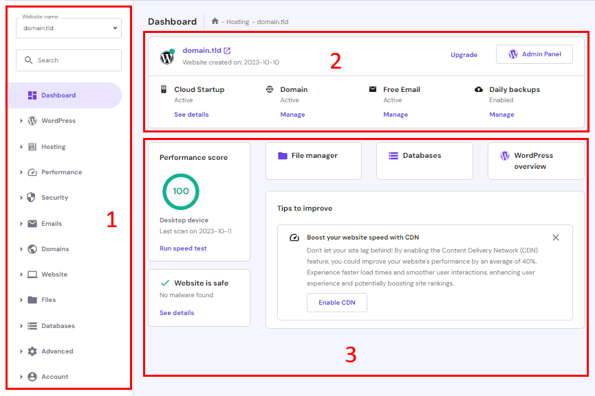Click the Domains globe icon in sidebar

click(32, 249)
